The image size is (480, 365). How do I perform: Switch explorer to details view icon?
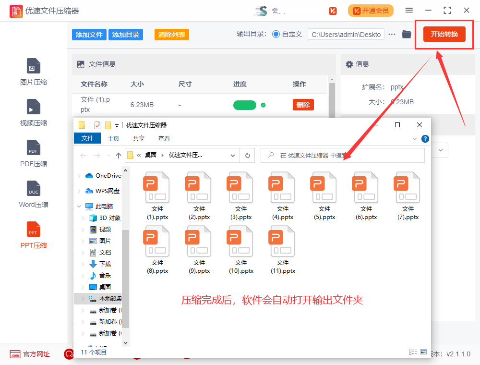tap(413, 352)
